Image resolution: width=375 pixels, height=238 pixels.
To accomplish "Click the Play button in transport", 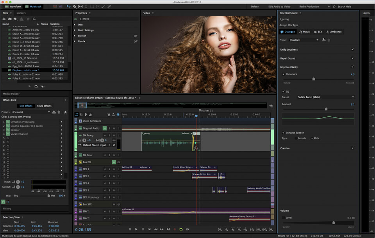I will (136, 229).
